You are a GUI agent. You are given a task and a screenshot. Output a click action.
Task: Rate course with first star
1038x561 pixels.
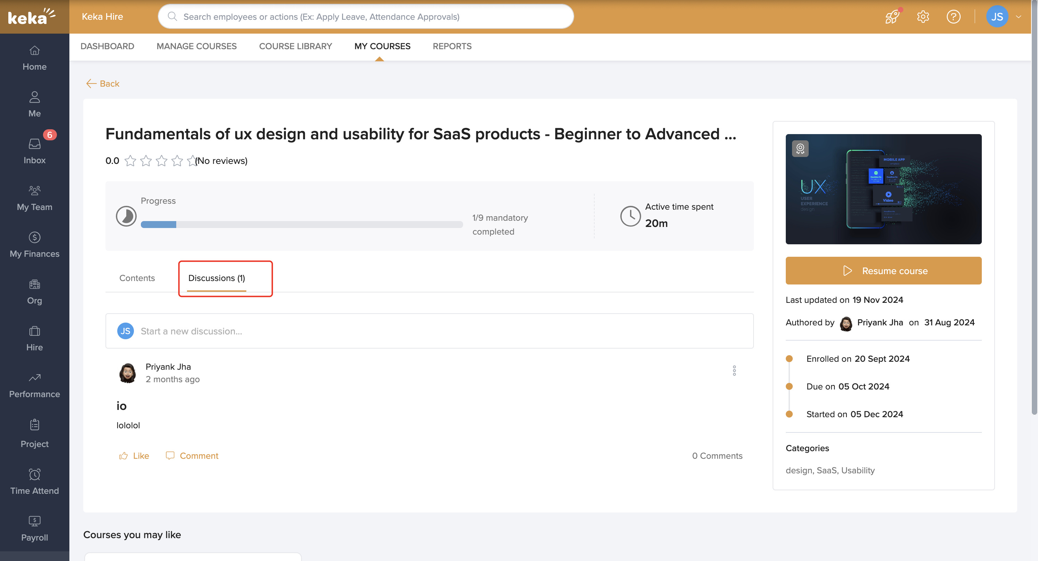130,161
